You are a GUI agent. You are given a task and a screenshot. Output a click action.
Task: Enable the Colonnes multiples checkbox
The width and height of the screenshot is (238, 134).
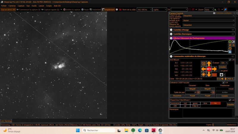(x=214, y=13)
